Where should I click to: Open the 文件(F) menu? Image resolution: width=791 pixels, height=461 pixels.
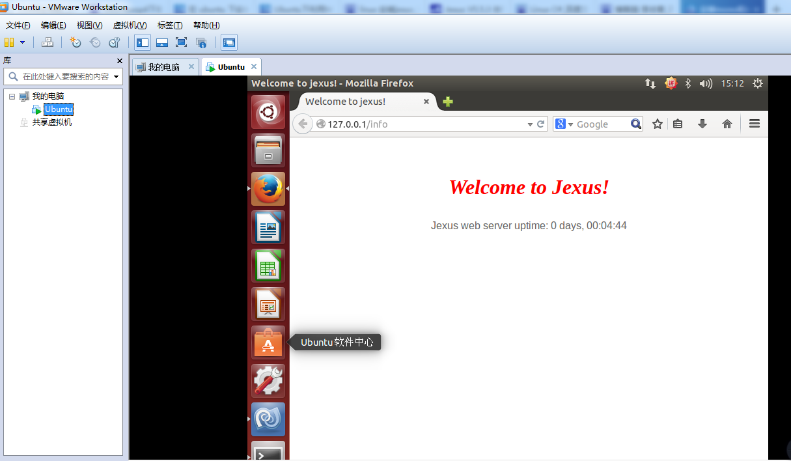[x=18, y=25]
